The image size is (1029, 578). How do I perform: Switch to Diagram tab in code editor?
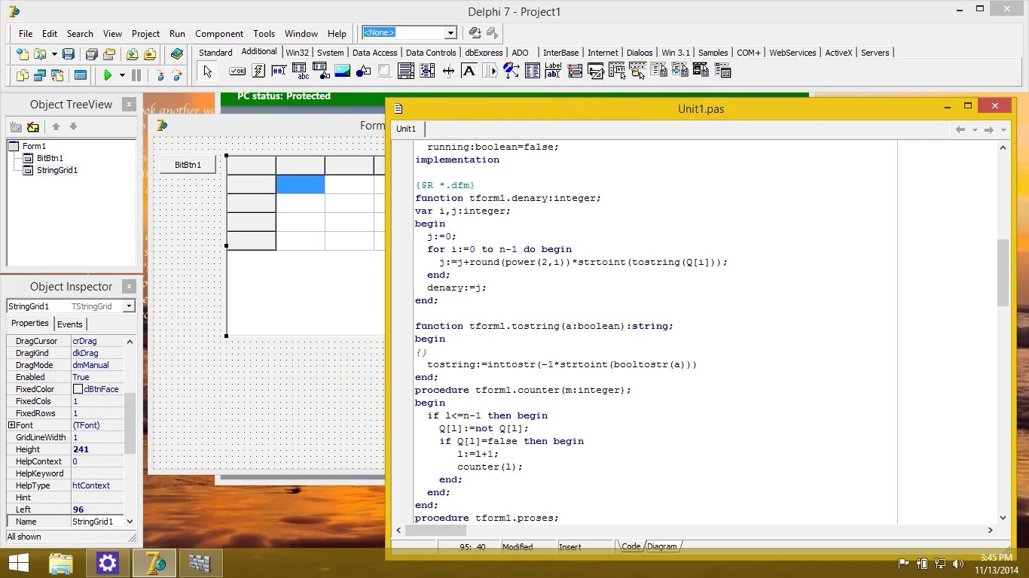662,546
